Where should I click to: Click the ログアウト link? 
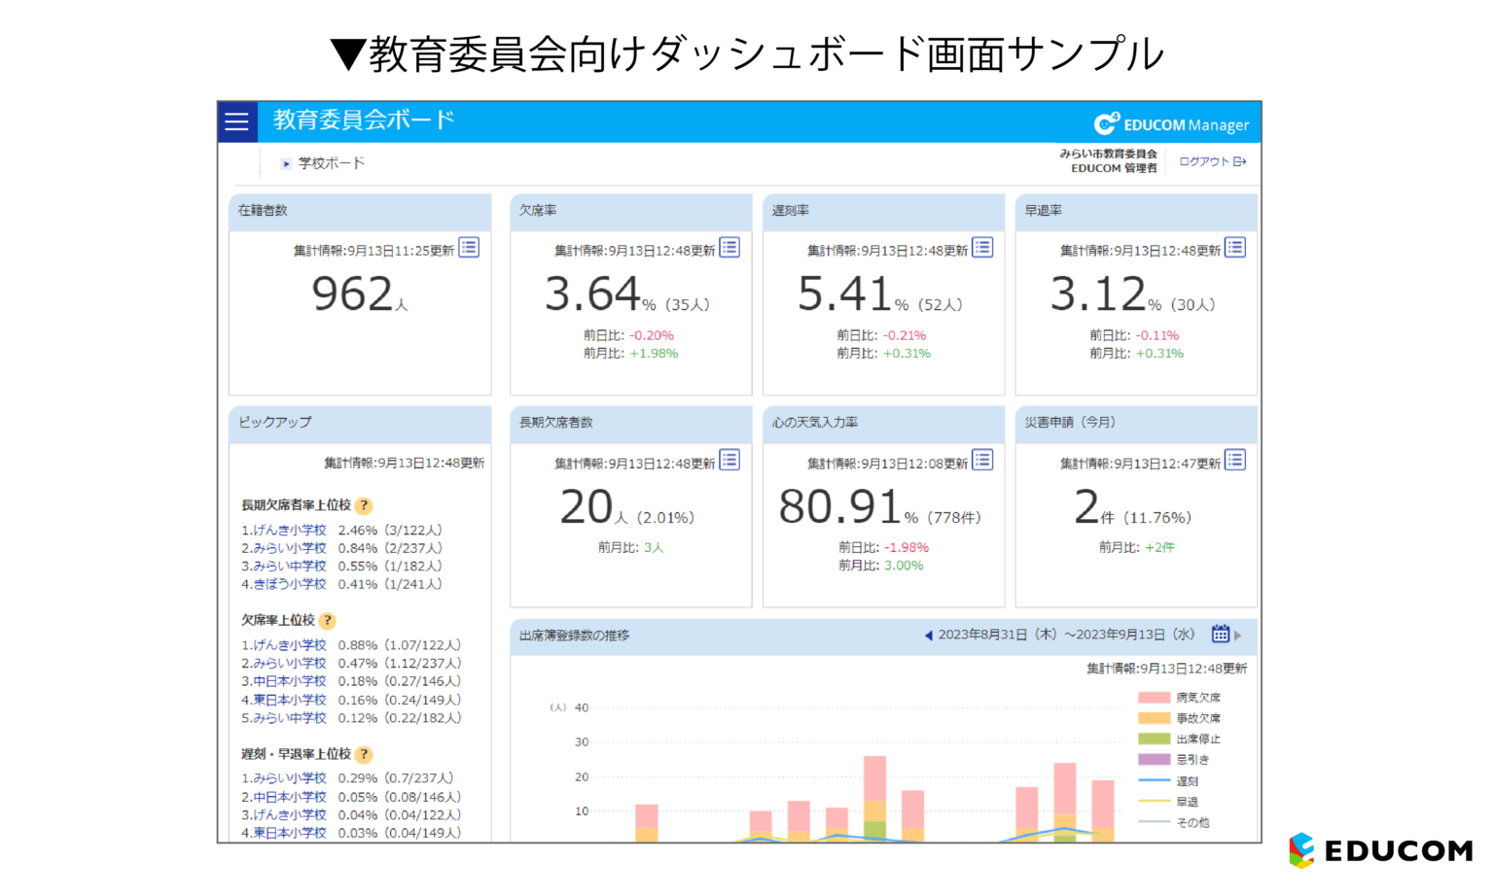(1204, 160)
